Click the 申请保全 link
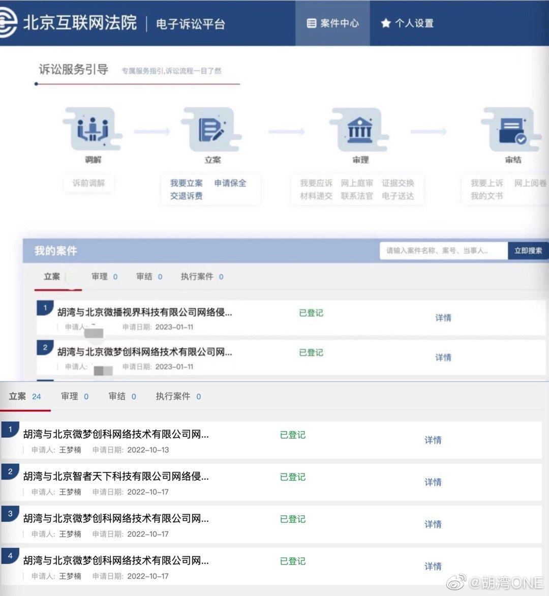This screenshot has width=549, height=596. click(x=230, y=183)
